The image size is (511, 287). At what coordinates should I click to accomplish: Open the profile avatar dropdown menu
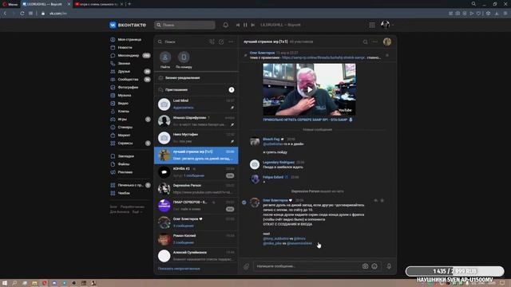pos(386,25)
